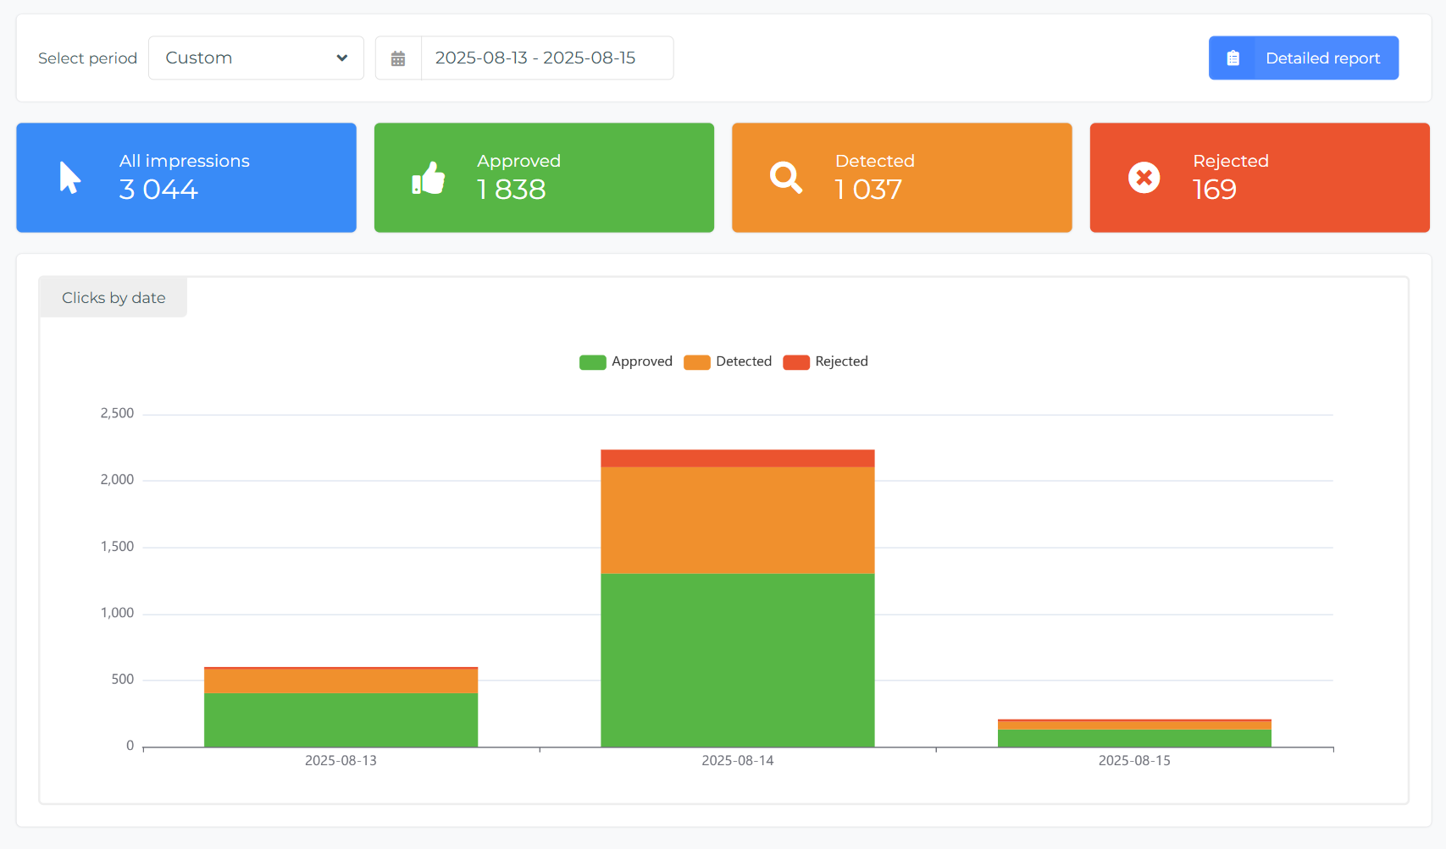This screenshot has width=1446, height=849.
Task: Click the Approved count 1 838
Action: pyautogui.click(x=512, y=190)
